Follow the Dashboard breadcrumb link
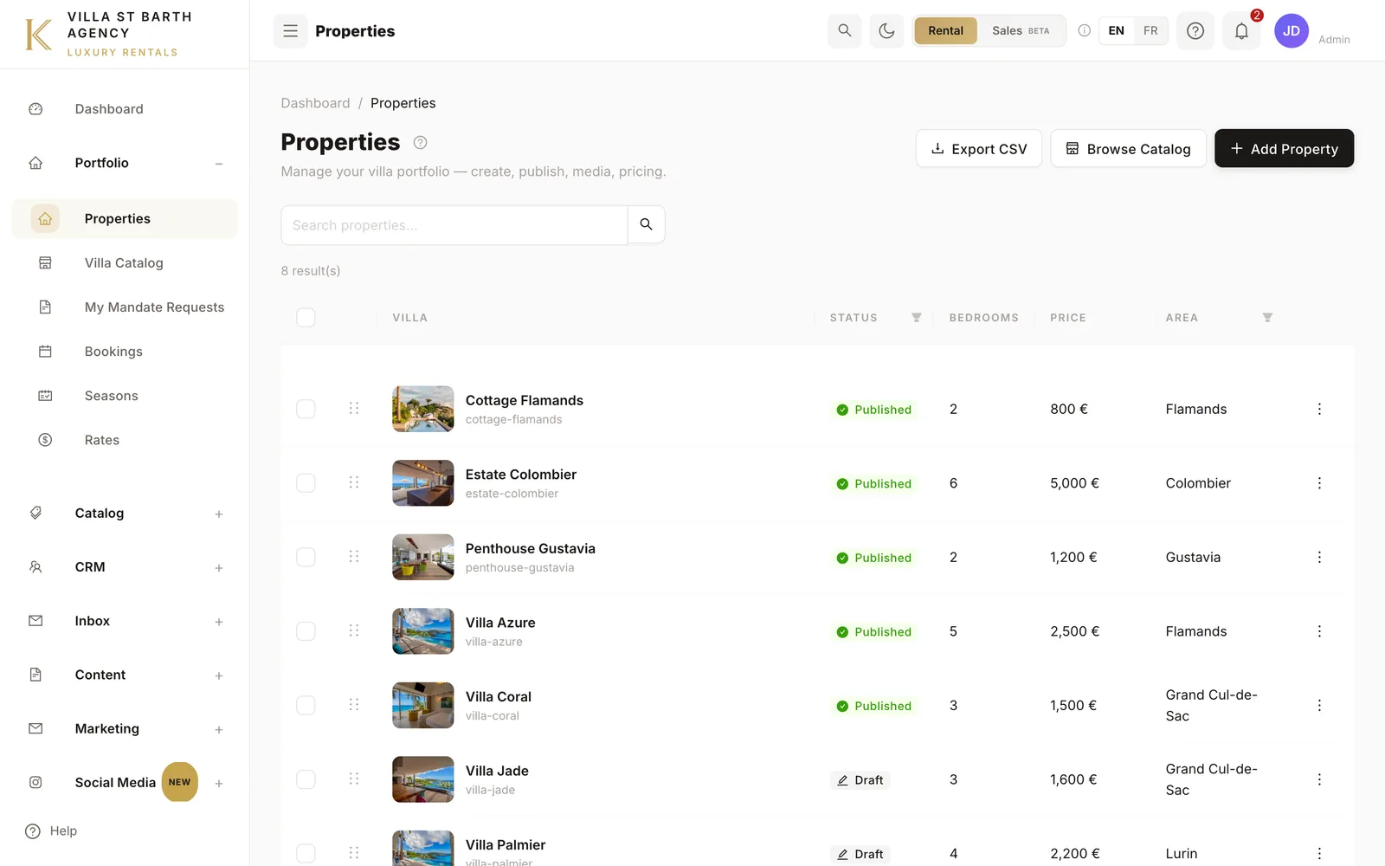Screen dimensions: 1385x866 (315, 103)
